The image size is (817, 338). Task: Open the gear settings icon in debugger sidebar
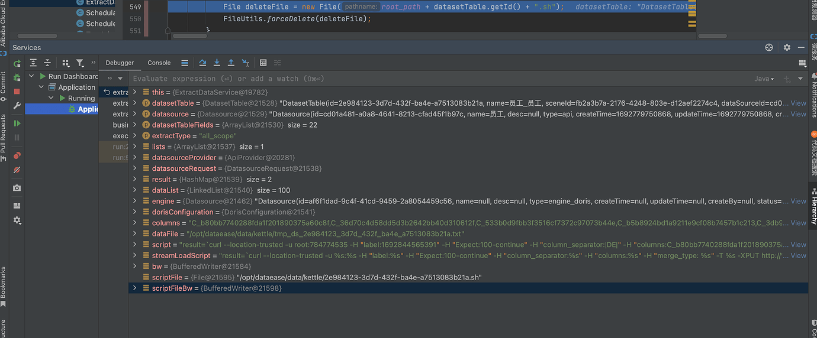pyautogui.click(x=17, y=220)
